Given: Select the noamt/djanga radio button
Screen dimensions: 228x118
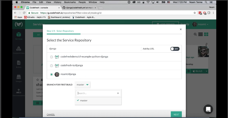Looking at the screenshot, I should 52,74.
